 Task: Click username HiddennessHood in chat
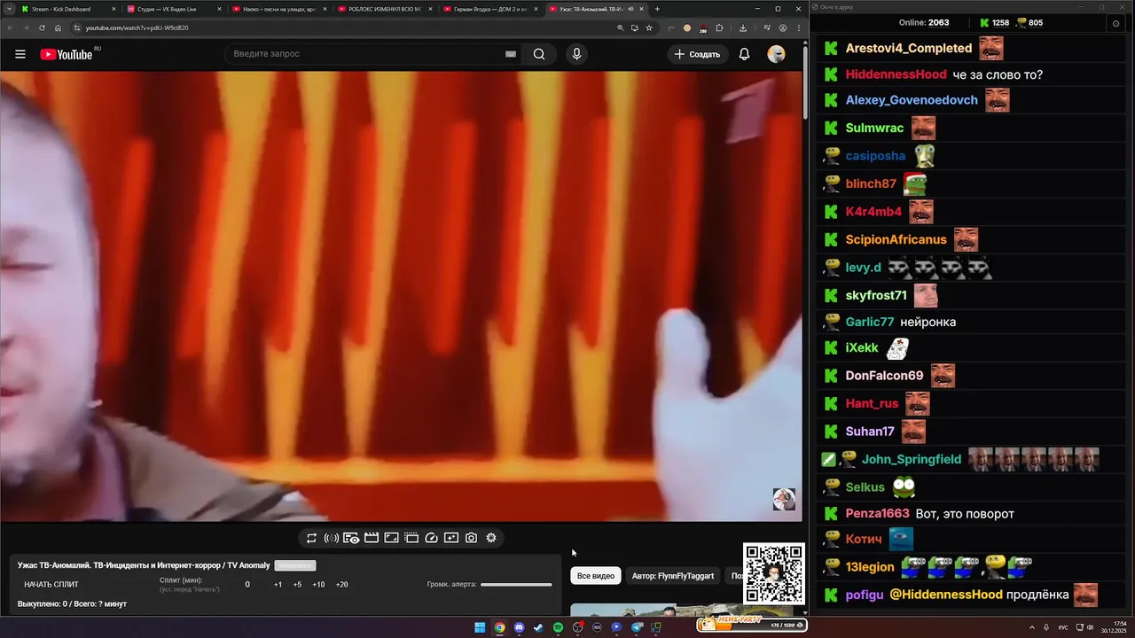tap(896, 74)
